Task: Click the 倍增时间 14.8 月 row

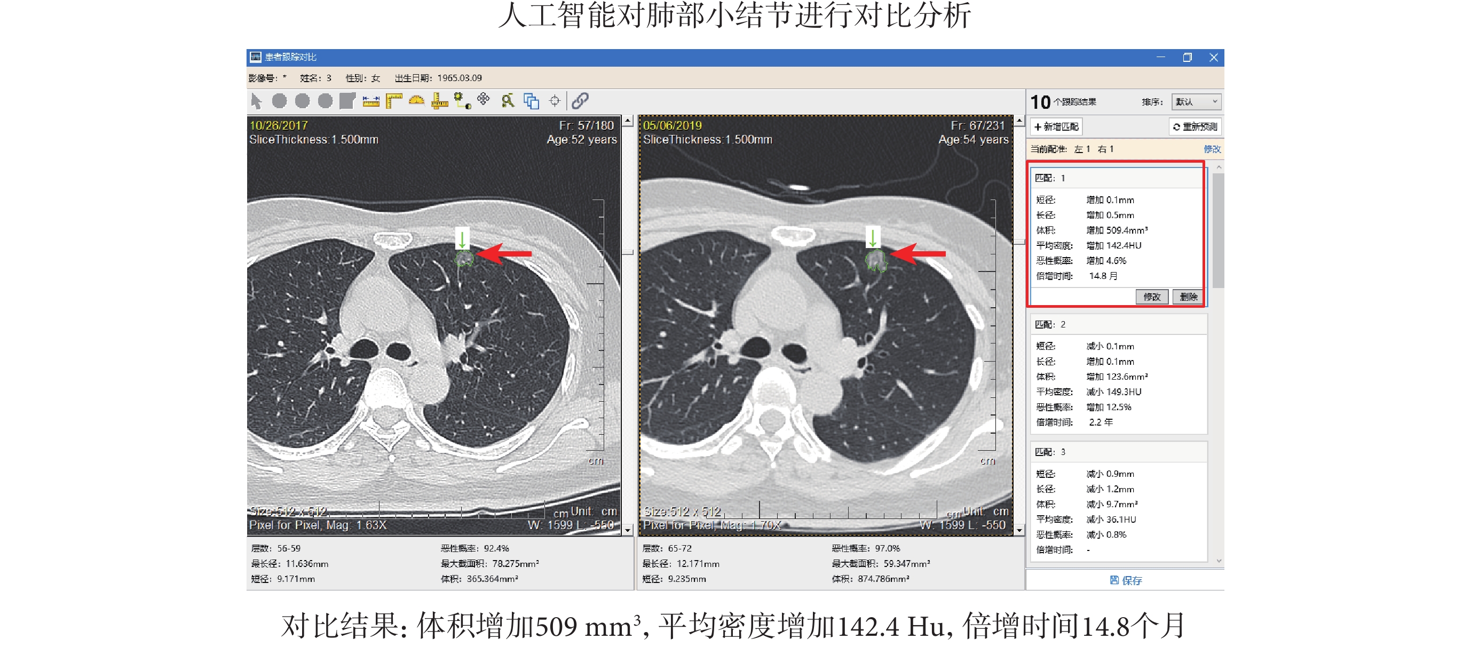Action: [1077, 276]
